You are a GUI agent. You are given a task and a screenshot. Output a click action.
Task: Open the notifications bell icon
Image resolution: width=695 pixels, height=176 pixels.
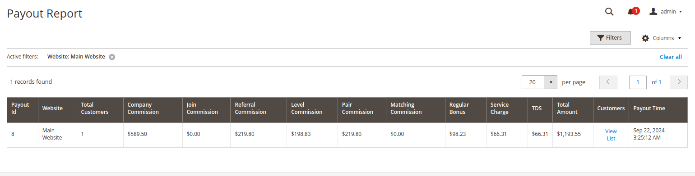(x=631, y=12)
